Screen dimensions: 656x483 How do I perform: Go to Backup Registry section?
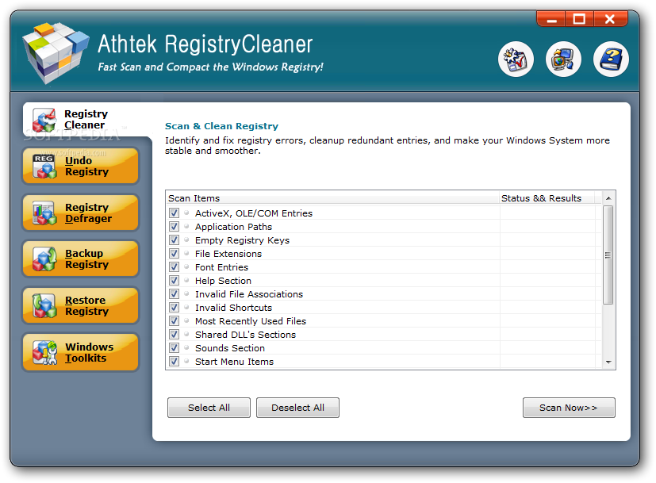click(80, 259)
